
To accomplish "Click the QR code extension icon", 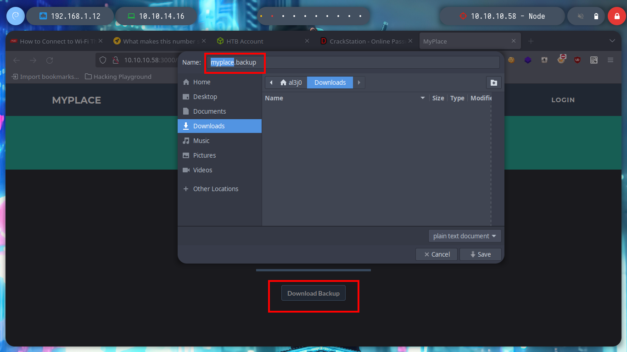I will pos(594,60).
